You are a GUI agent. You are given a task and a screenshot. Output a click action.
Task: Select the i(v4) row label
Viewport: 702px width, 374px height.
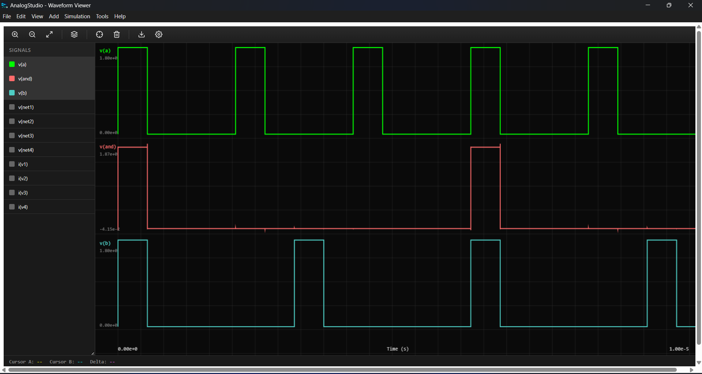(23, 207)
